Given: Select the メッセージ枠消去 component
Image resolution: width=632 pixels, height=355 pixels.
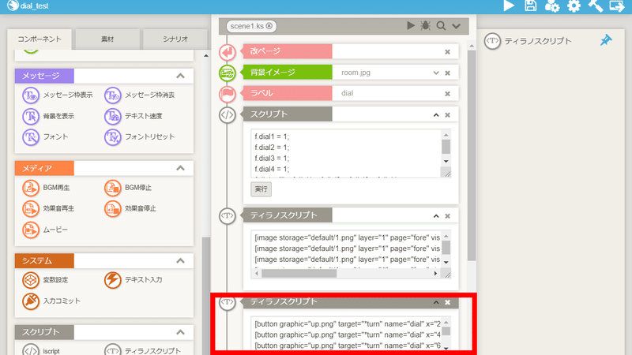Looking at the screenshot, I should pyautogui.click(x=140, y=95).
